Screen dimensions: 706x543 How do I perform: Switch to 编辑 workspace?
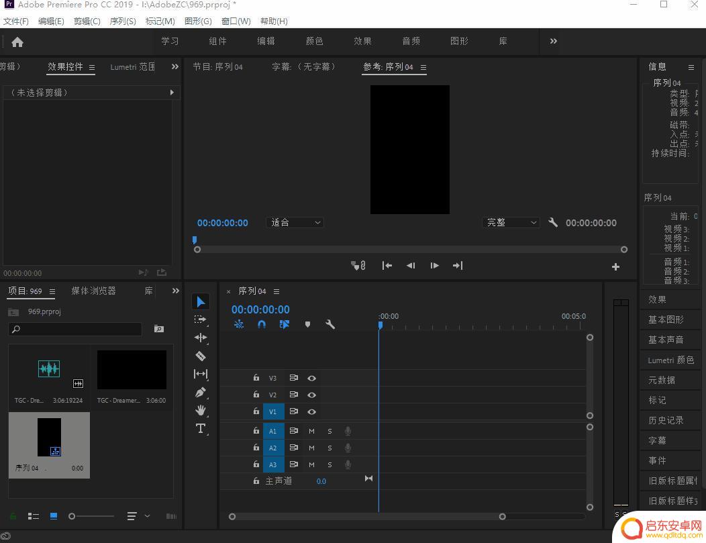tap(266, 41)
